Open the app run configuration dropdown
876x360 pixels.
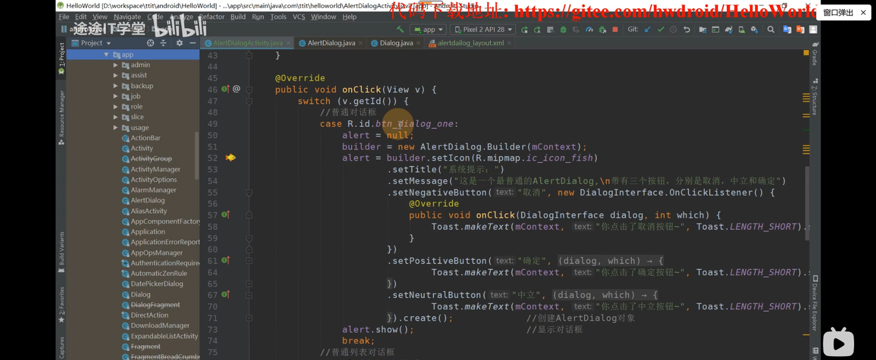[x=428, y=29]
